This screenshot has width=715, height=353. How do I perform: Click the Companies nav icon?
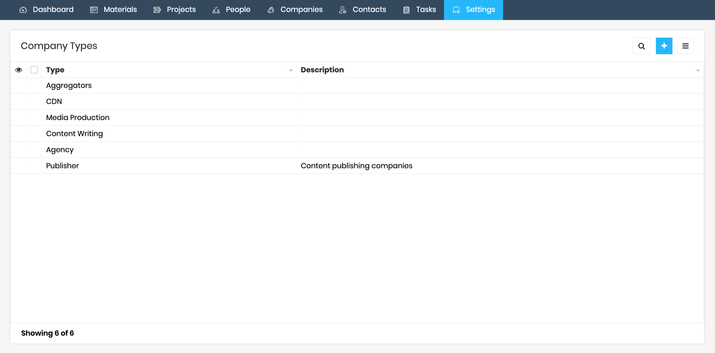click(x=271, y=10)
